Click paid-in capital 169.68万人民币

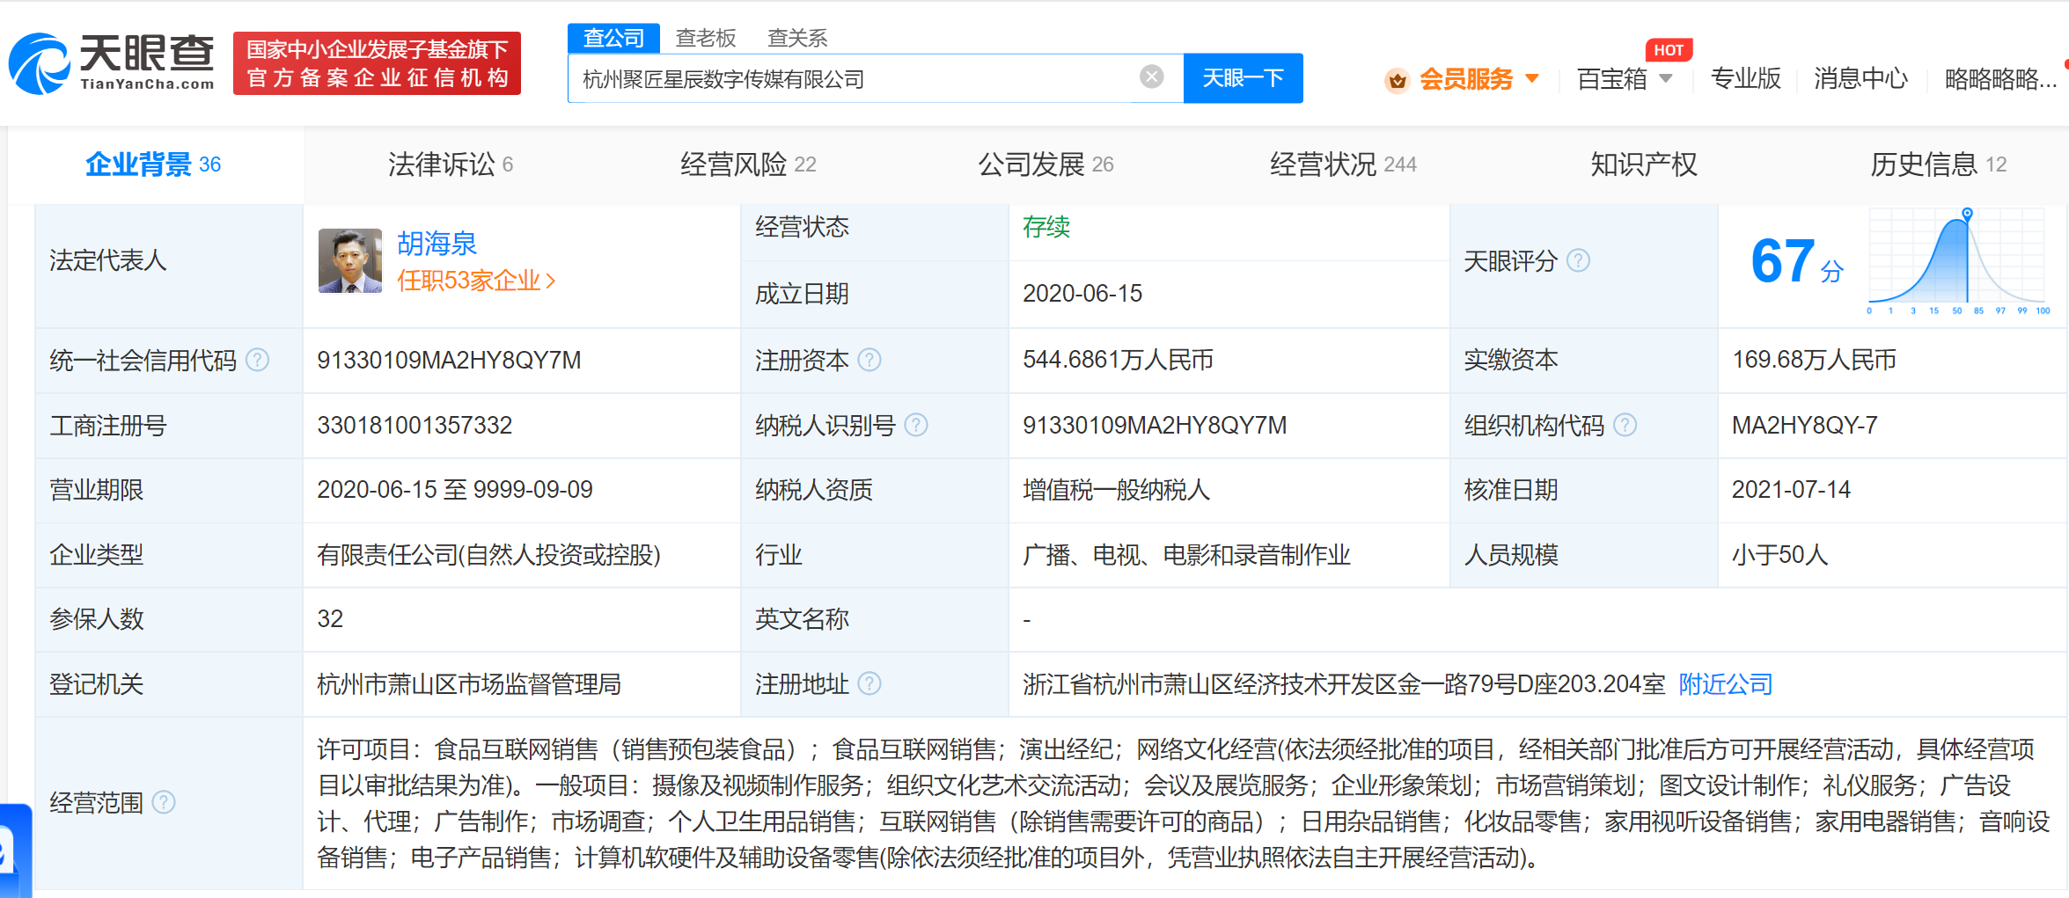coord(1814,360)
